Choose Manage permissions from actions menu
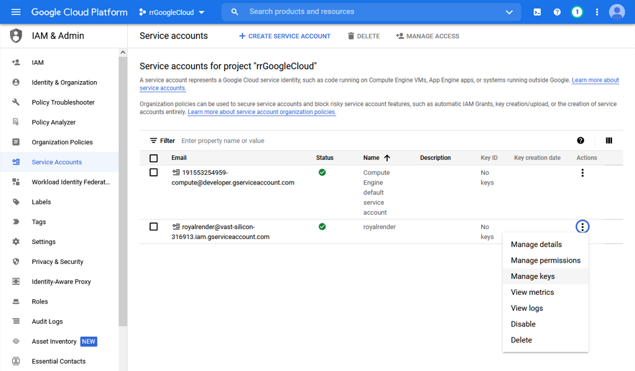 546,260
